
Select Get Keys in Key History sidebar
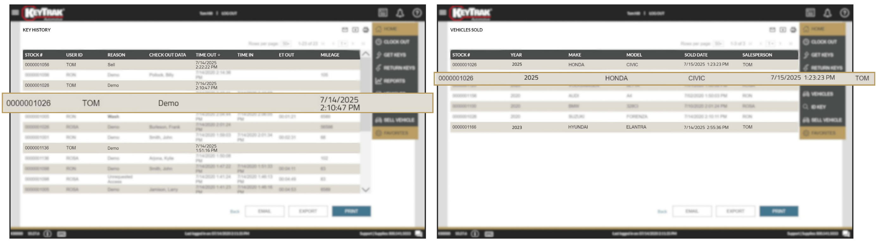pyautogui.click(x=395, y=55)
